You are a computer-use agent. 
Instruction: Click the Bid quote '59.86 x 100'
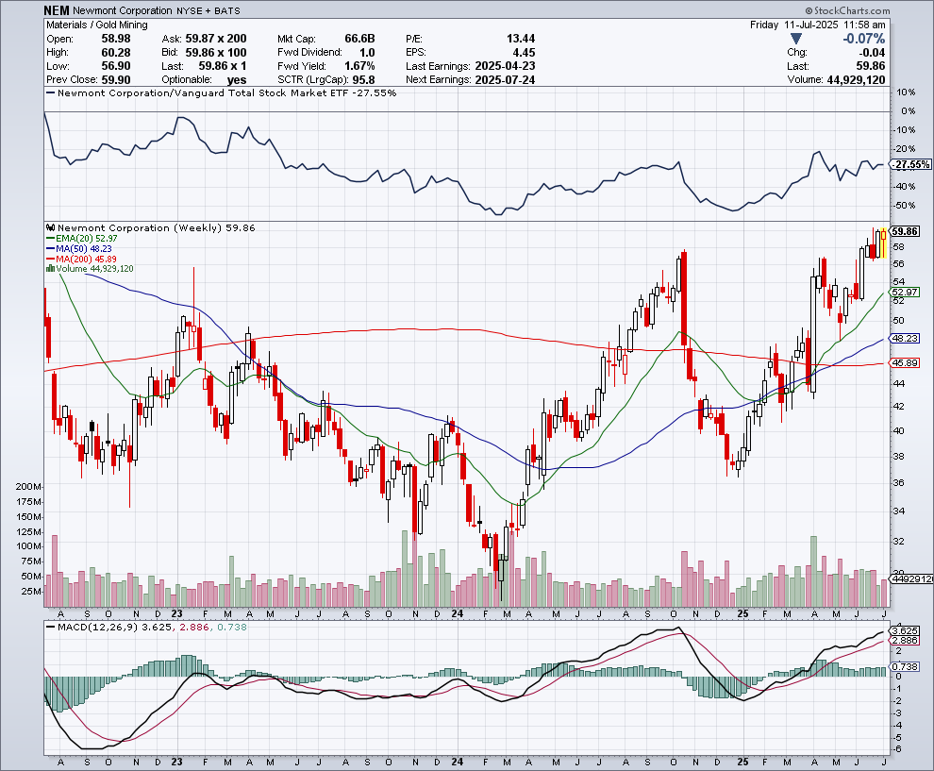tap(216, 53)
